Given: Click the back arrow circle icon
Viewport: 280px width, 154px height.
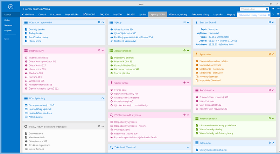Looking at the screenshot, I should point(10,6).
